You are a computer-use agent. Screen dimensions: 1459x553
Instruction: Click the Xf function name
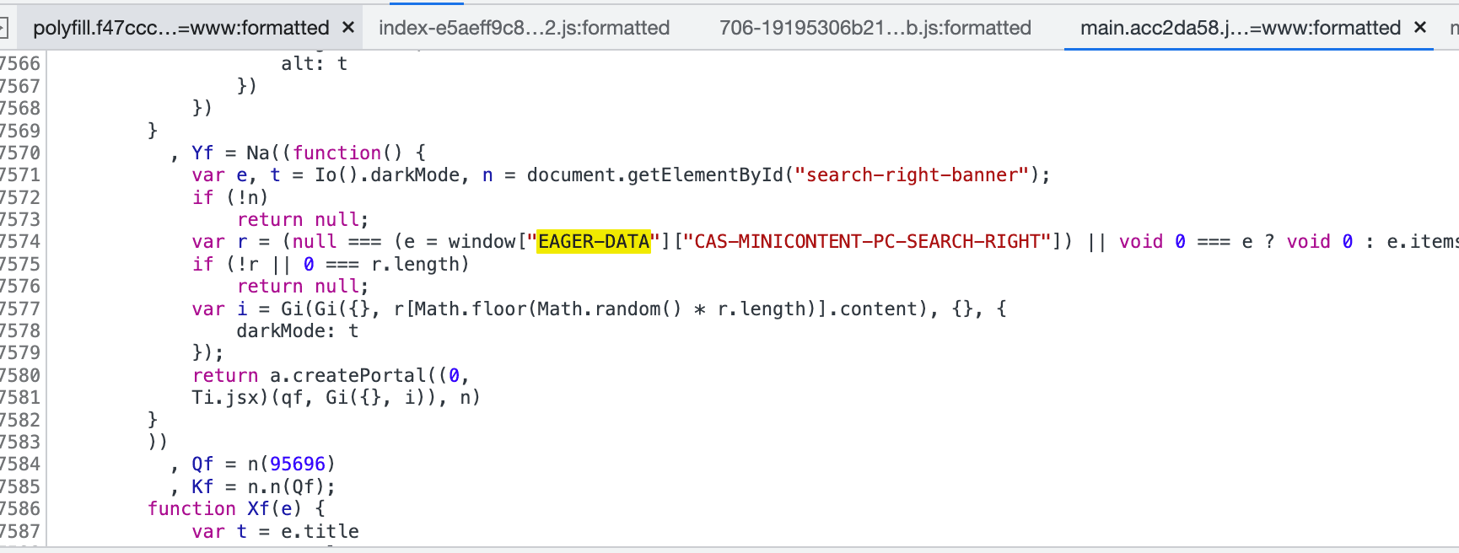(258, 509)
